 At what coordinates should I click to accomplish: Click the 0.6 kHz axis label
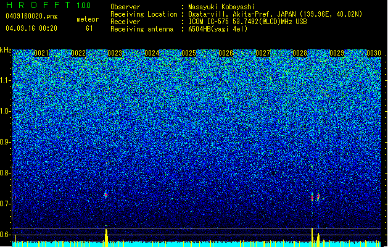[6, 235]
